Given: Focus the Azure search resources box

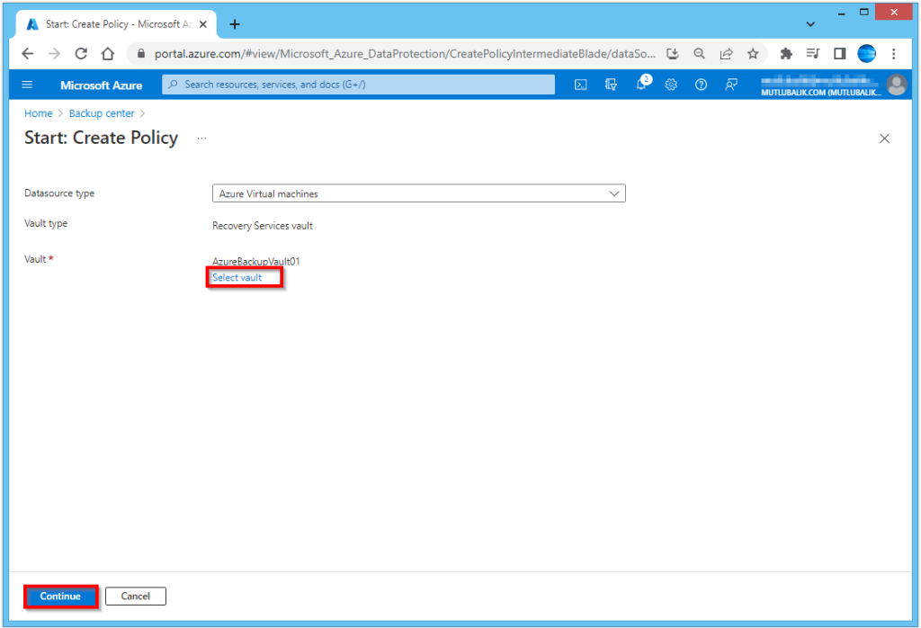Looking at the screenshot, I should coord(358,85).
